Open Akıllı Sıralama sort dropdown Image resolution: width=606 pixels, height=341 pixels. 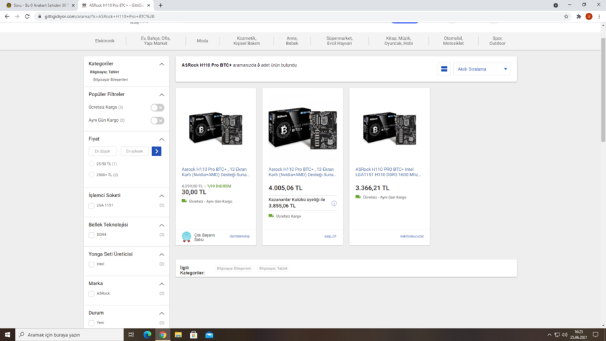pos(481,69)
